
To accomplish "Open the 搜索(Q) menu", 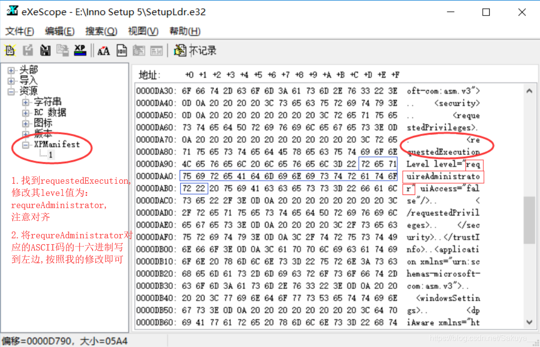I will click(101, 31).
